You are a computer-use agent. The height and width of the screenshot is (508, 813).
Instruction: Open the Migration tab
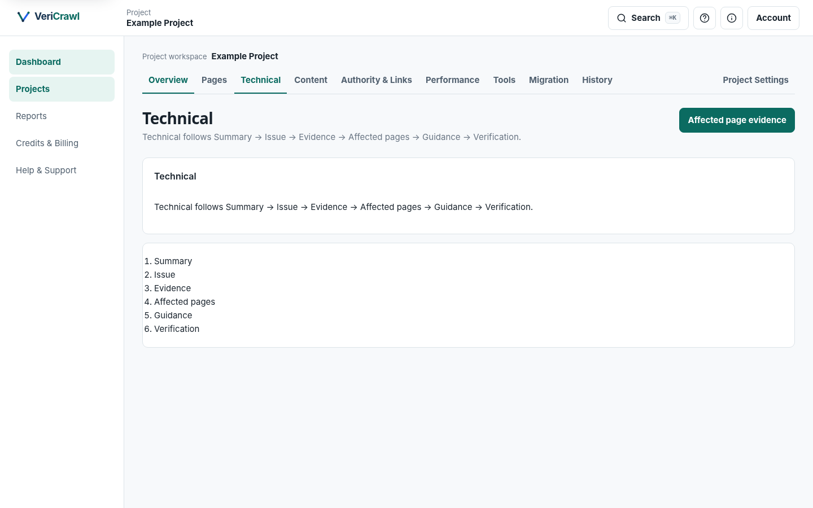pos(549,80)
